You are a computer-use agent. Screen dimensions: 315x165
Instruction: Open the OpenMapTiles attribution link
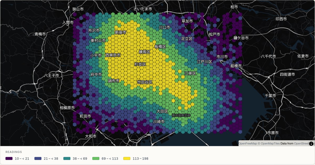coord(268,144)
